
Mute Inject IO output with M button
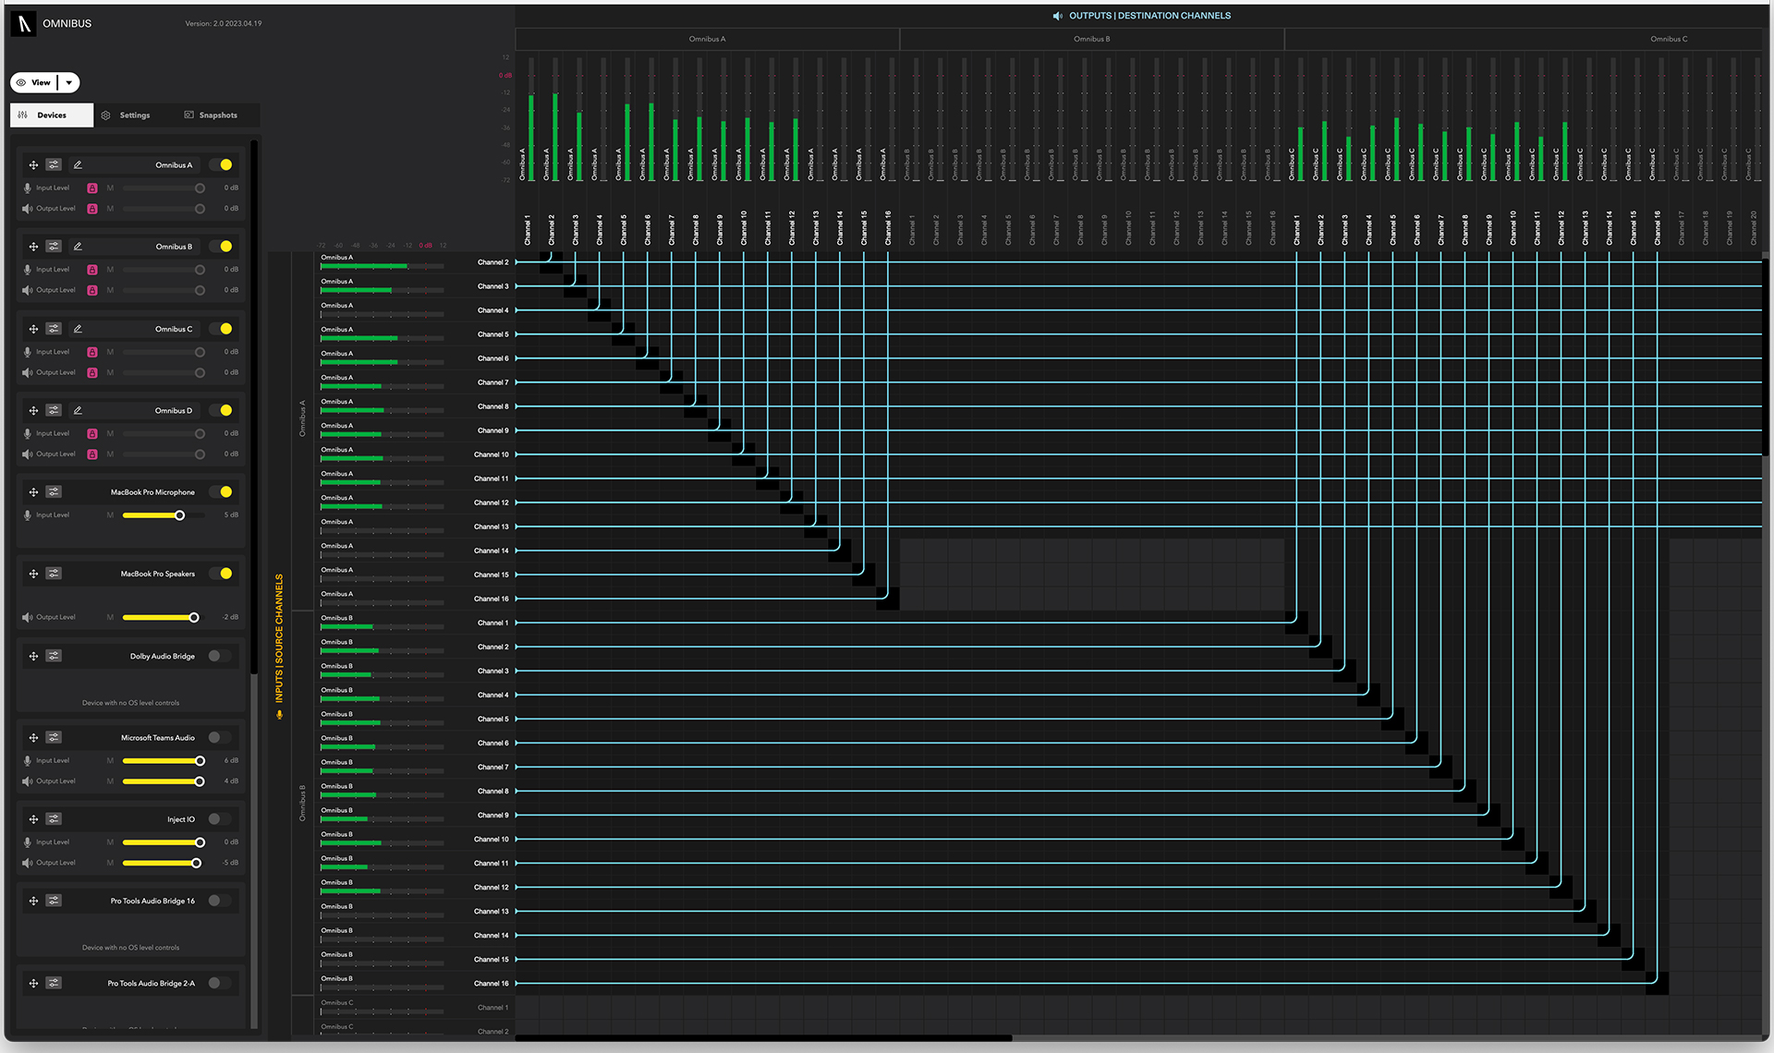110,863
